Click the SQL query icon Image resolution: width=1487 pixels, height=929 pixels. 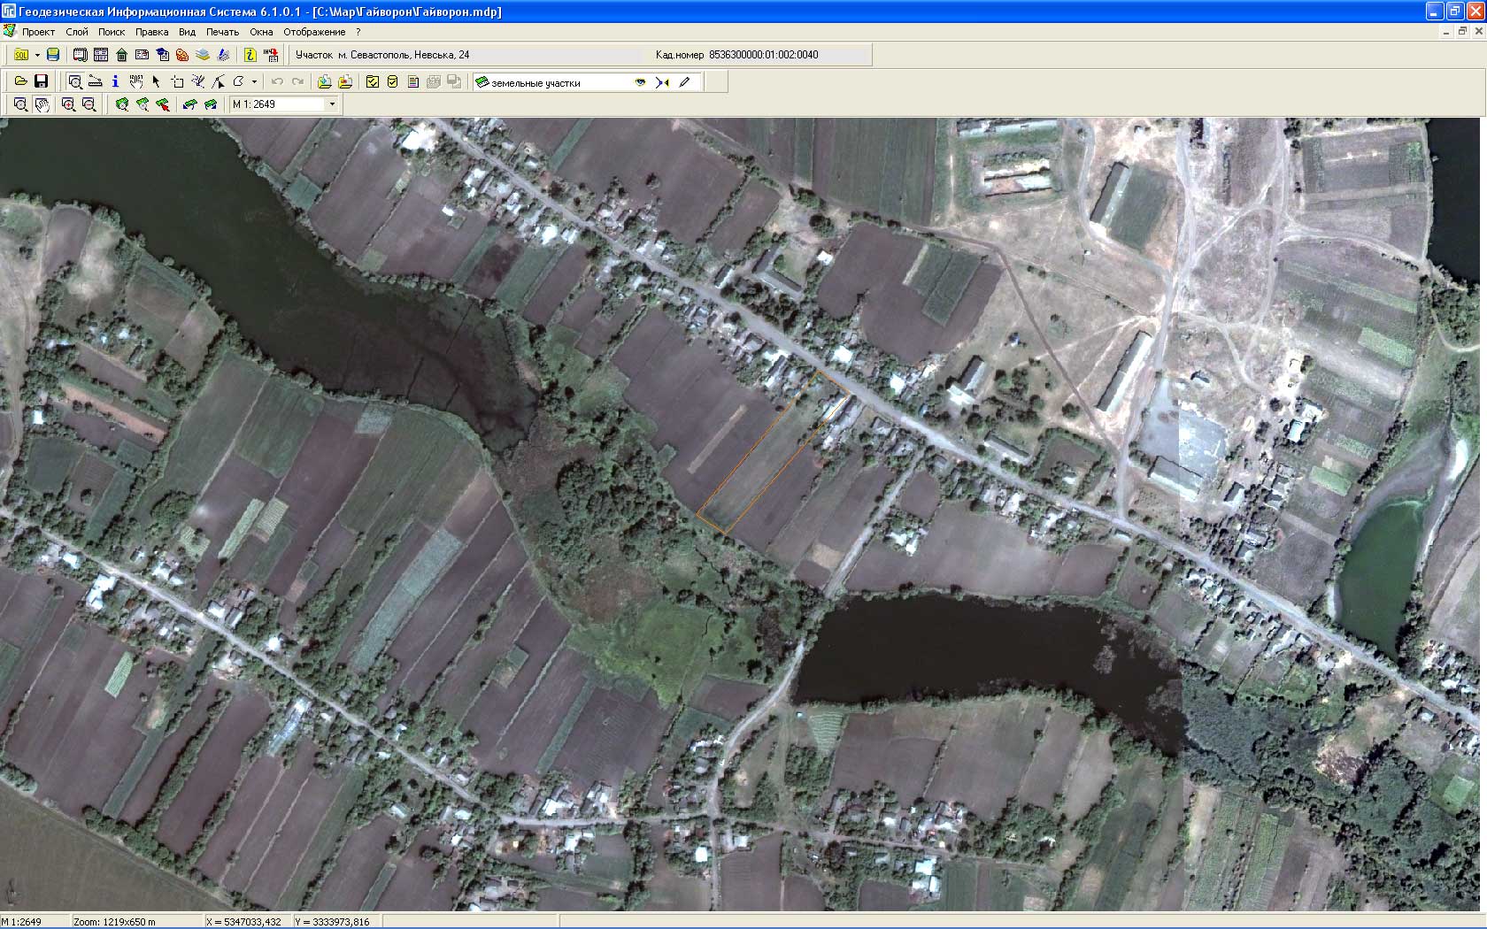[x=21, y=55]
